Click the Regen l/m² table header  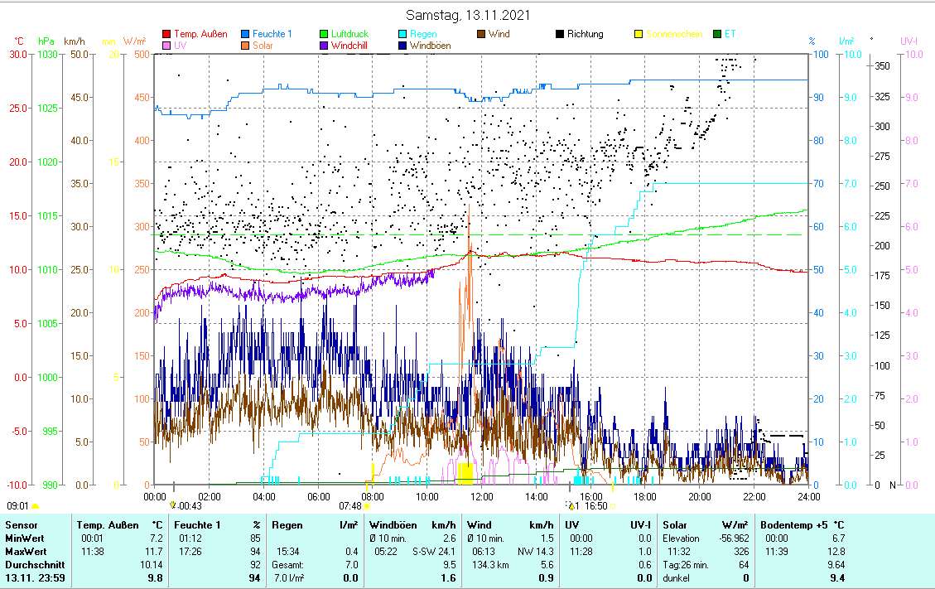pos(315,525)
